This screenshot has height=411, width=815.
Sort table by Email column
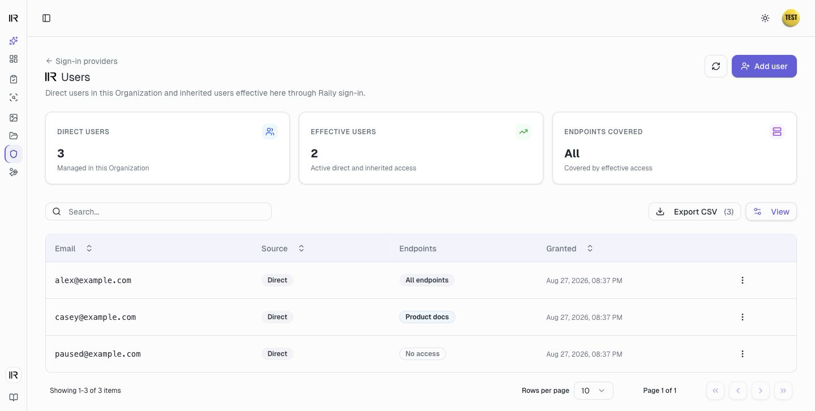(74, 249)
